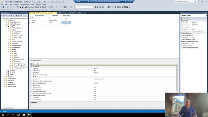Collapse the Tables folder node

click(x=8, y=30)
